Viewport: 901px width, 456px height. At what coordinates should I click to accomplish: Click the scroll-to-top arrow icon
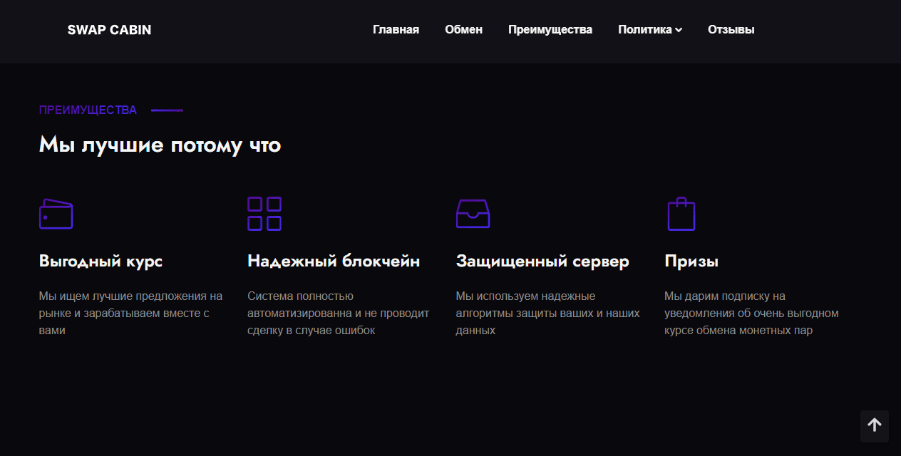pos(874,426)
